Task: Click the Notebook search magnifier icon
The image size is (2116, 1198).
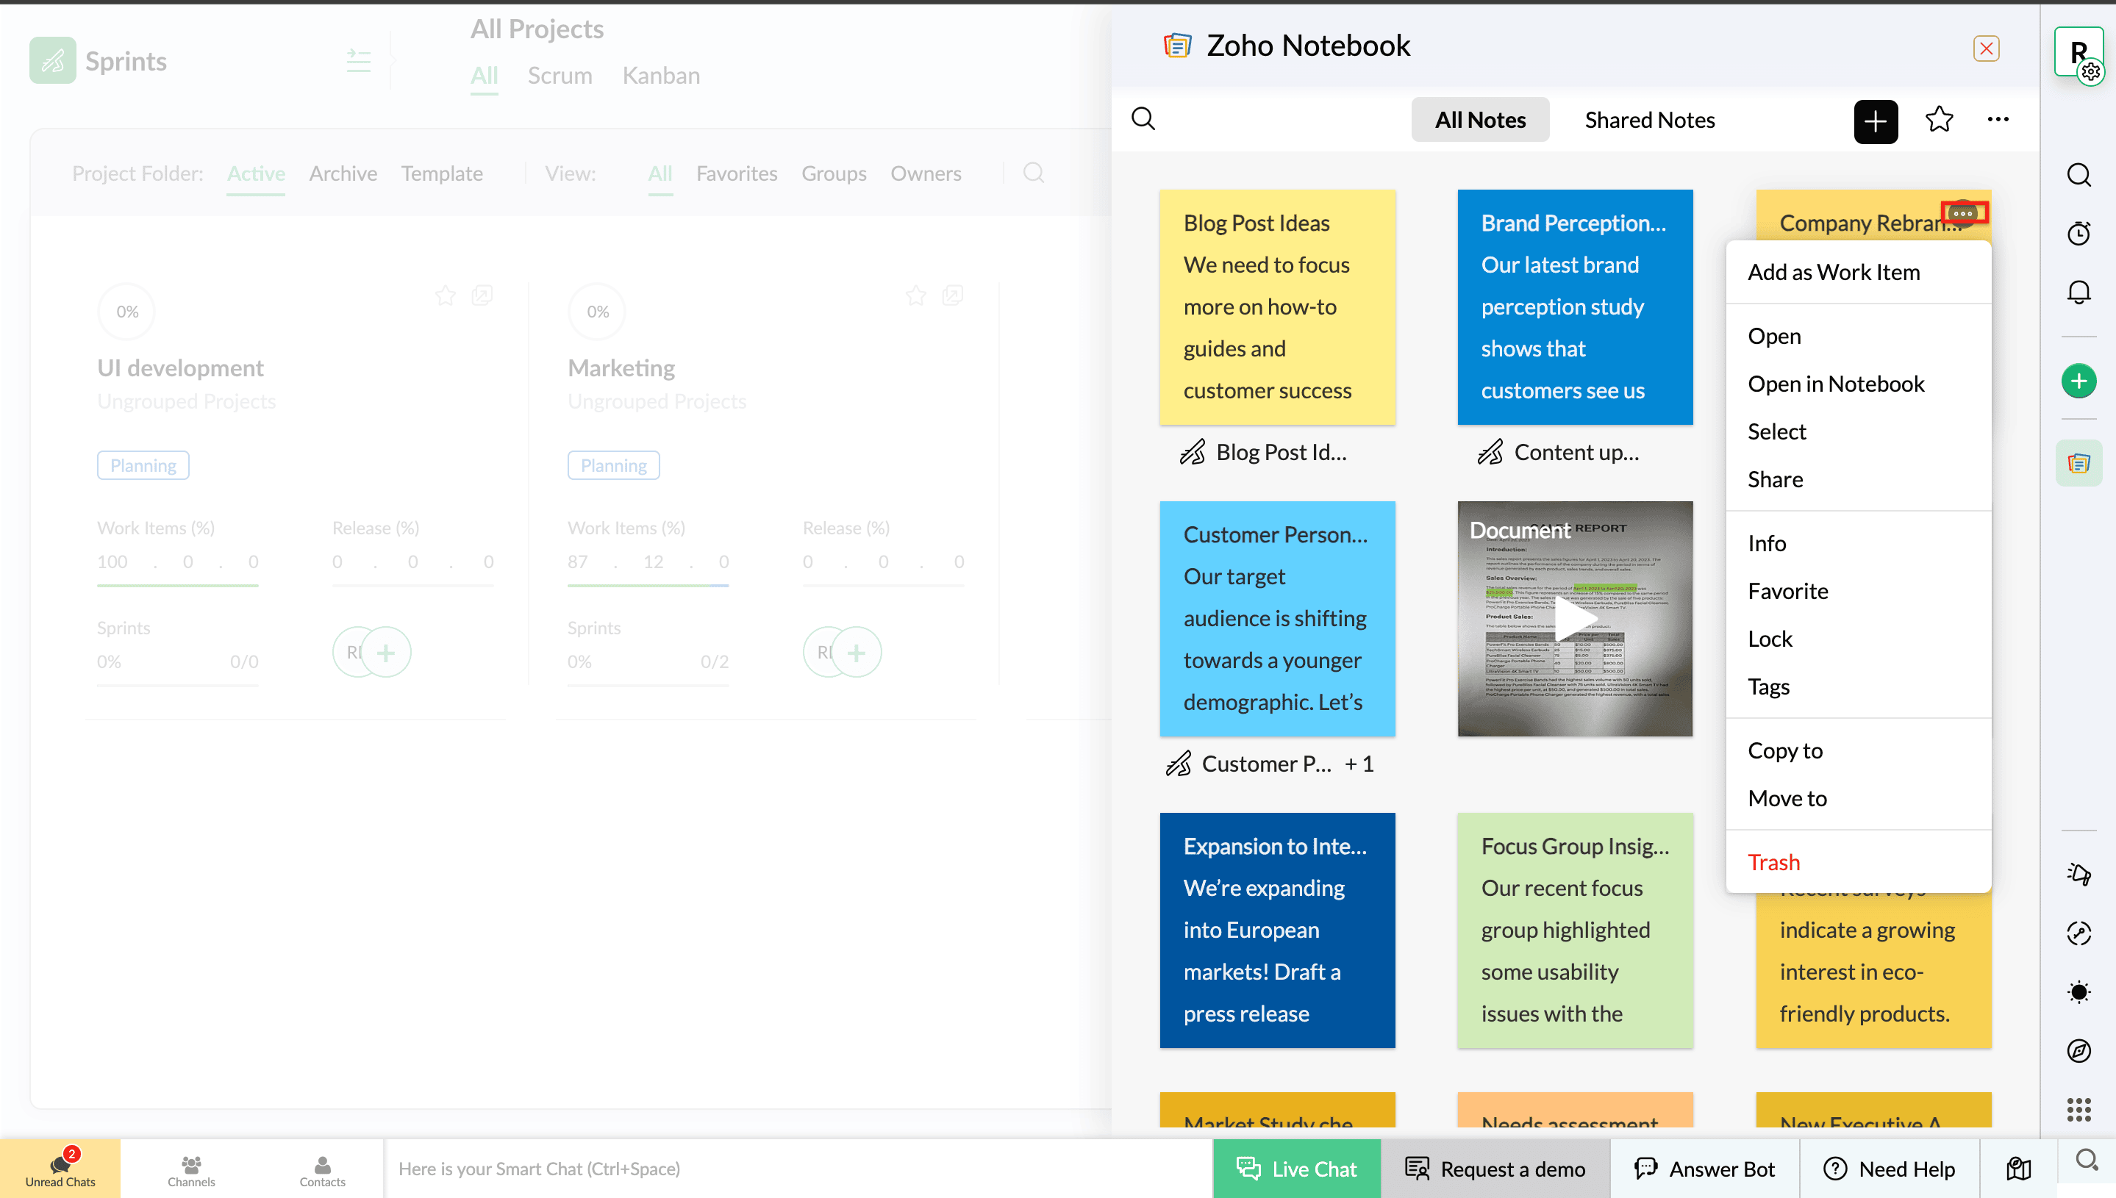Action: 1143,119
